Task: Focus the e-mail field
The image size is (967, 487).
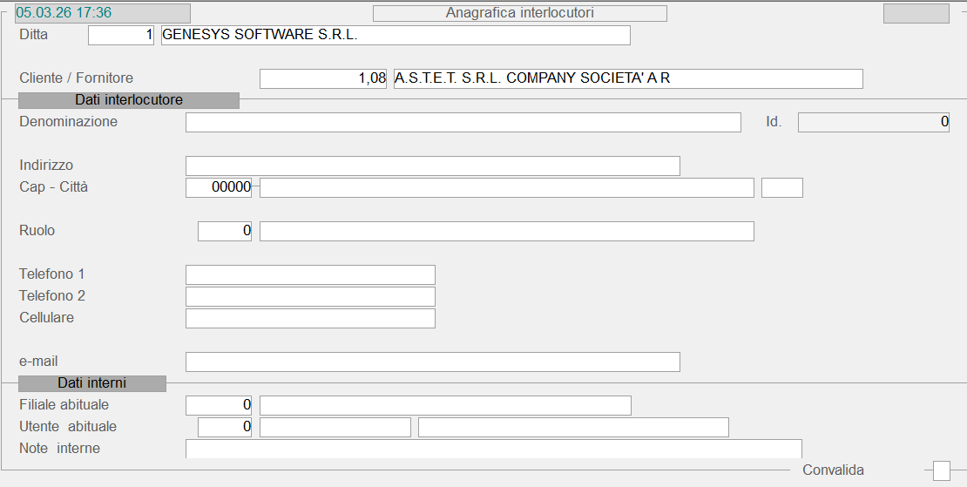Action: tap(432, 362)
